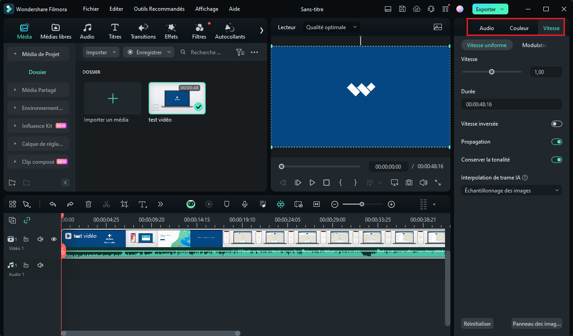This screenshot has height=336, width=573.
Task: Show more tabs with right chevron
Action: (261, 31)
